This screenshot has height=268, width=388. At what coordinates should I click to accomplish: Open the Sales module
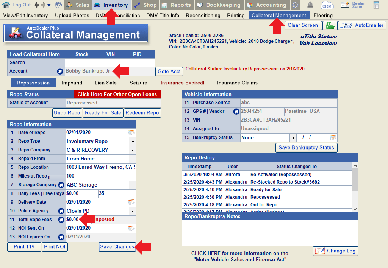click(x=78, y=5)
